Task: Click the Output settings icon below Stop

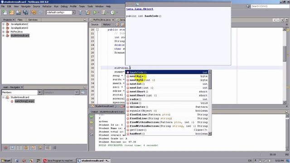Action: (x=92, y=134)
